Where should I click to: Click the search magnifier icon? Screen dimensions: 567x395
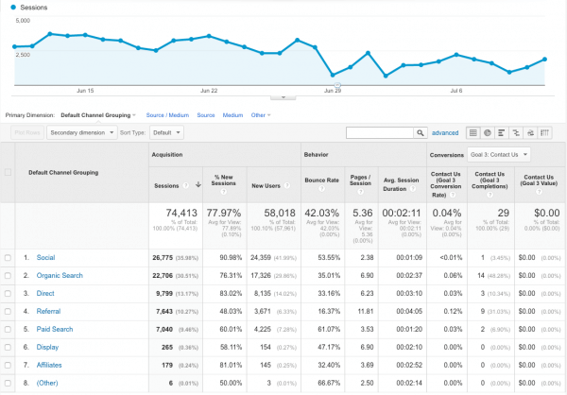tap(421, 132)
